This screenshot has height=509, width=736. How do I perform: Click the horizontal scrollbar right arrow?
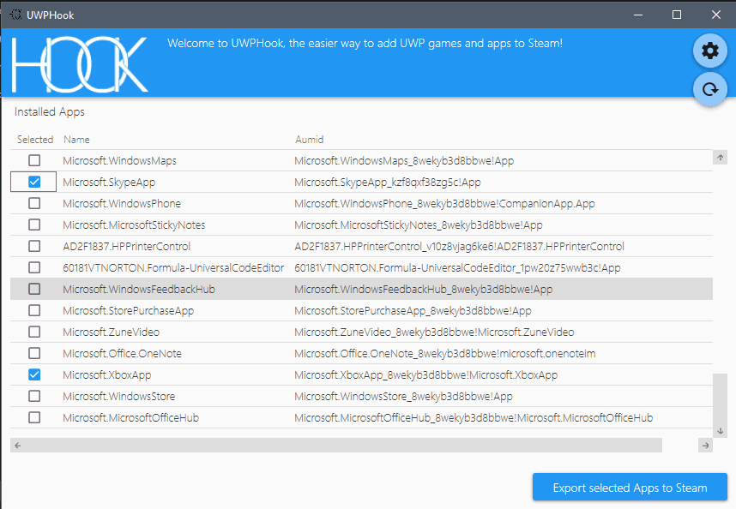(705, 446)
